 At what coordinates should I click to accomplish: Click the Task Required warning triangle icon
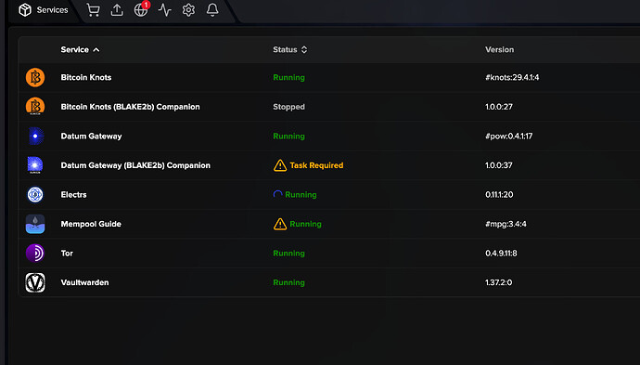pyautogui.click(x=280, y=165)
